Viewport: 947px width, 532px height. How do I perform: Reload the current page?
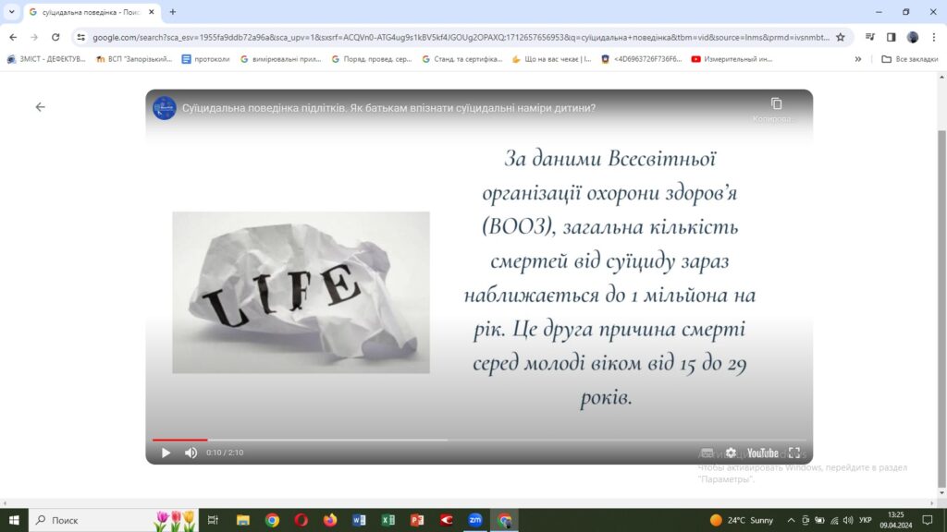click(x=55, y=37)
